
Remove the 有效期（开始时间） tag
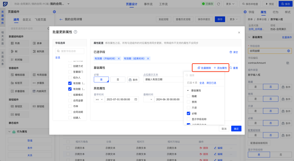coord(119,59)
